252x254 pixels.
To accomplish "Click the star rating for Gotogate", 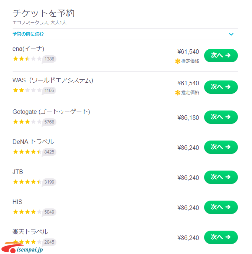I will [27, 122].
